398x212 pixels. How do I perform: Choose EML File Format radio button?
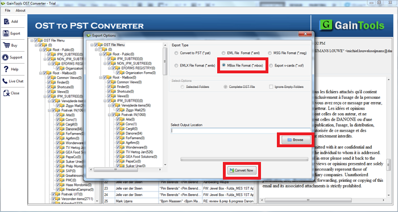(x=223, y=53)
